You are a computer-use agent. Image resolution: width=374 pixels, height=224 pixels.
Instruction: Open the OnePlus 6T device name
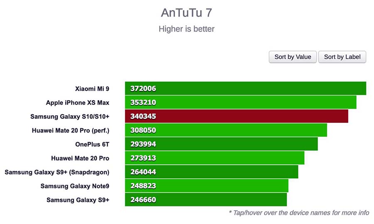tap(92, 144)
